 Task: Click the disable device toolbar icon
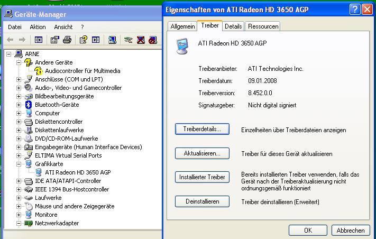153,40
